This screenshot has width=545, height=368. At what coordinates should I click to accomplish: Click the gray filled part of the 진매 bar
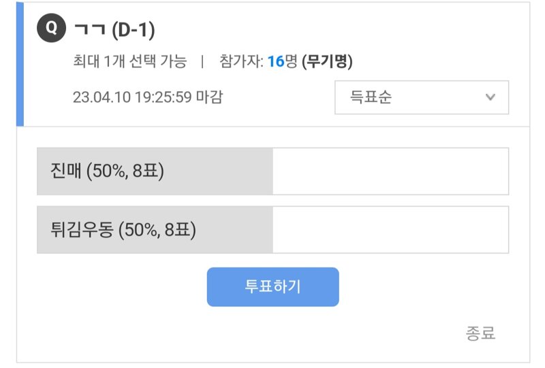155,171
